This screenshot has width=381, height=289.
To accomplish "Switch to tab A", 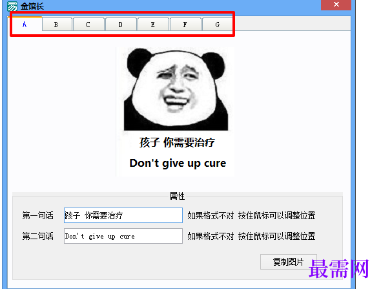I will [25, 24].
